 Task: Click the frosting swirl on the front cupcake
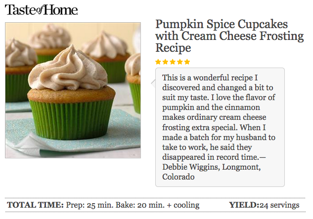tap(68, 71)
